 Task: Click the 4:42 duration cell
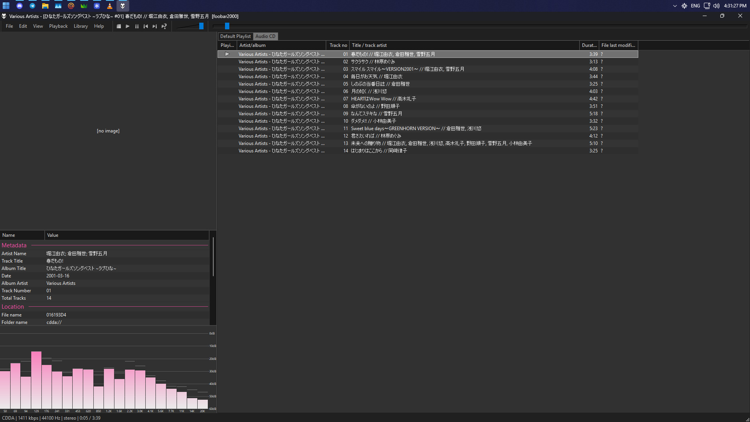593,99
